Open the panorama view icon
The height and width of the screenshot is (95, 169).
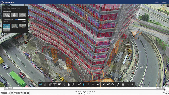point(12,93)
